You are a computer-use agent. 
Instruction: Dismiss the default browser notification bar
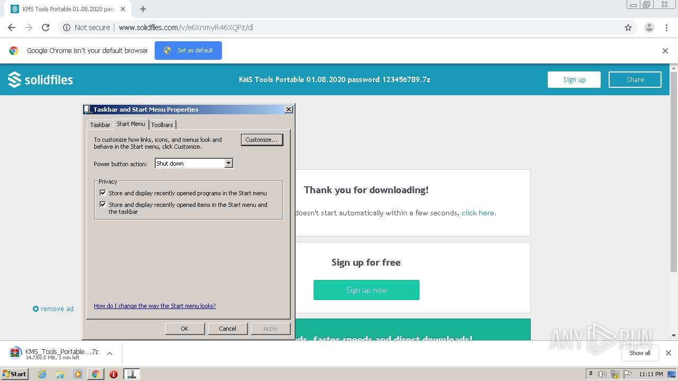665,51
